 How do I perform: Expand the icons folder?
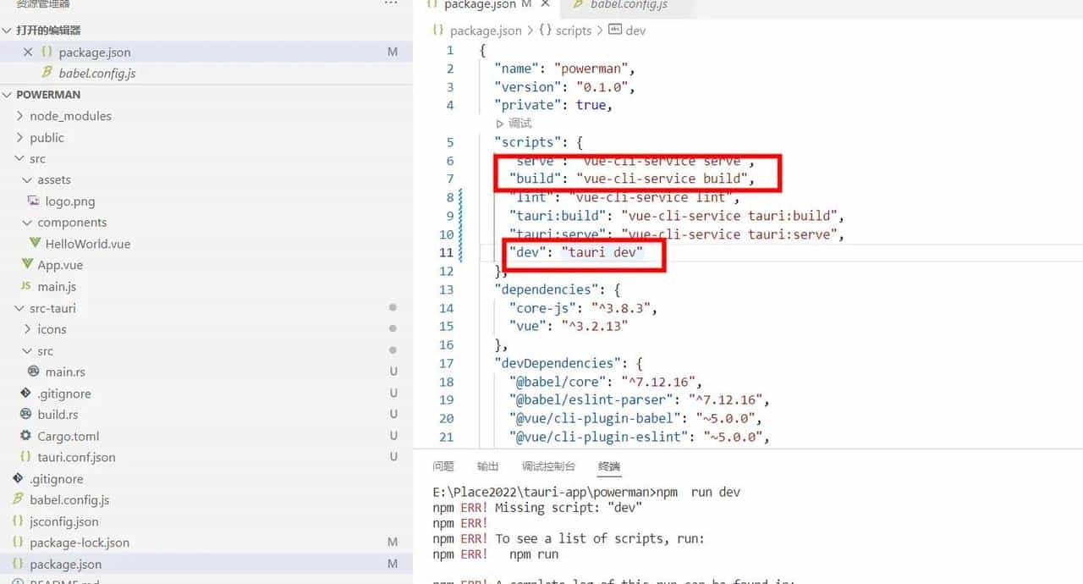coord(28,329)
